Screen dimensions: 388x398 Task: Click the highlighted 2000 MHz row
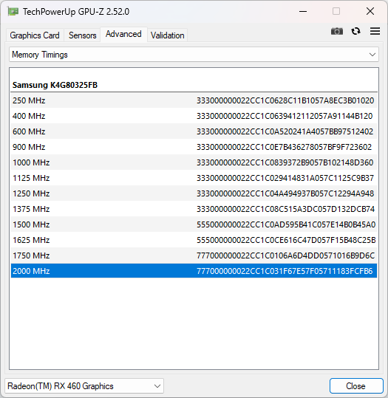tap(194, 271)
